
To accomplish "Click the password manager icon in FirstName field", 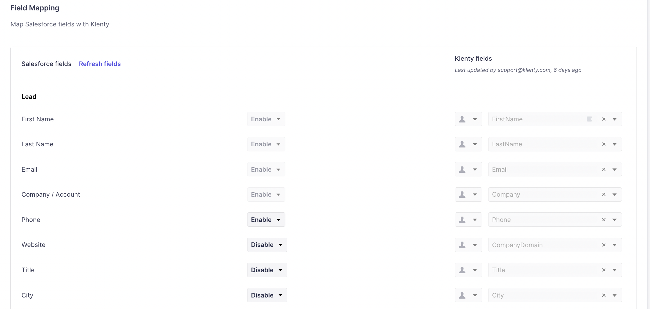I will click(589, 119).
